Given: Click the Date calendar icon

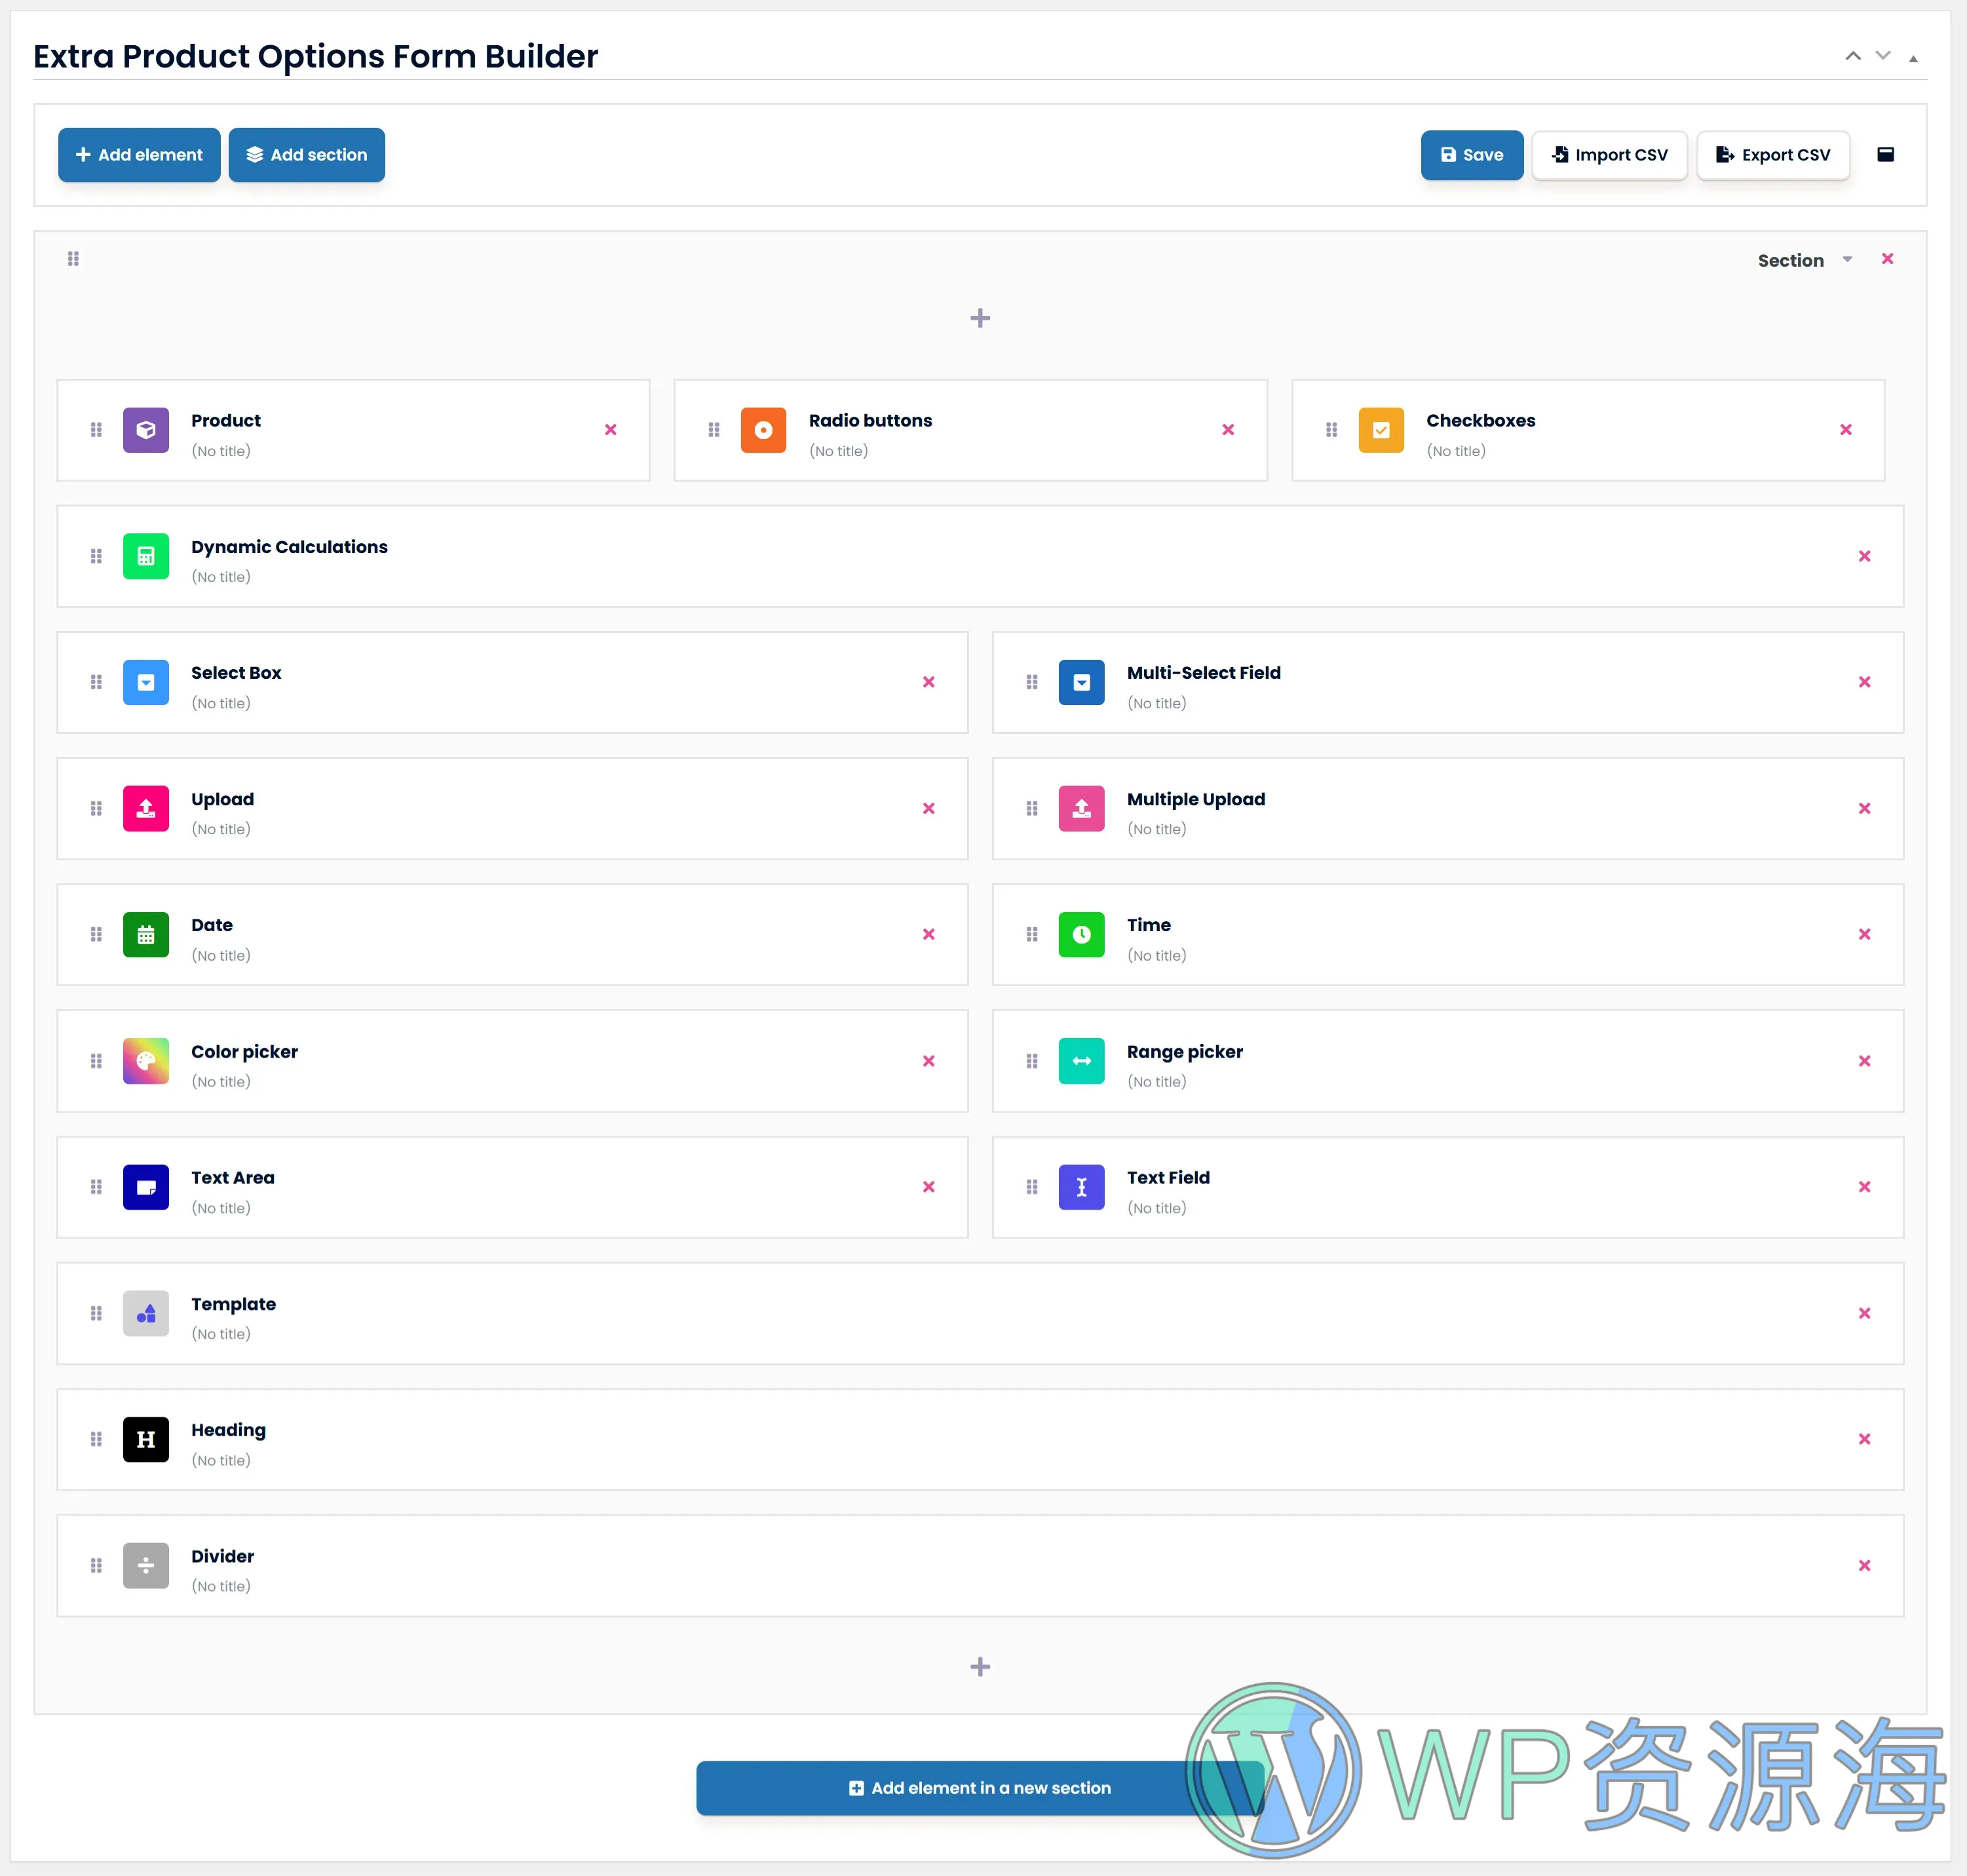Looking at the screenshot, I should pos(146,934).
